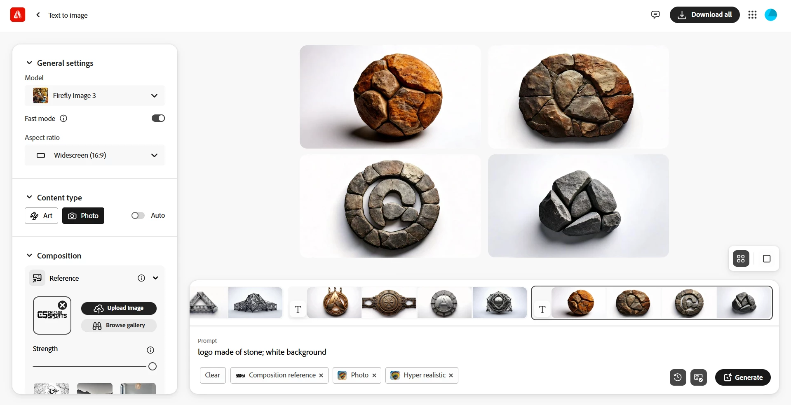The width and height of the screenshot is (791, 405).
Task: Switch to grid view layout
Action: click(x=741, y=259)
